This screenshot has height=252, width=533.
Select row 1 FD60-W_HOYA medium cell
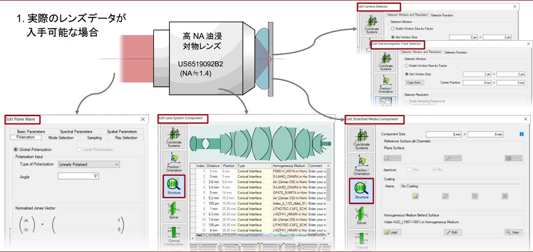click(289, 171)
